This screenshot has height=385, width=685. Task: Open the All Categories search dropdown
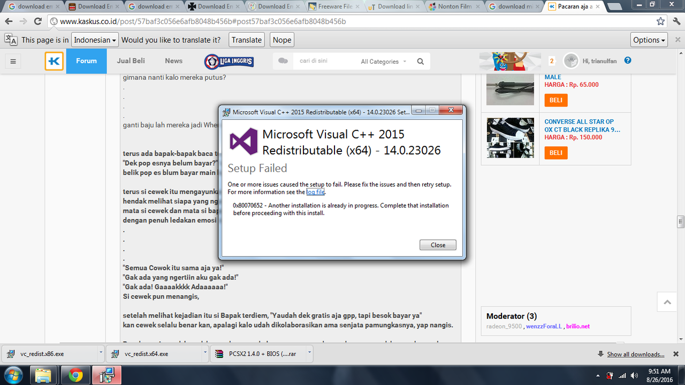(x=383, y=61)
